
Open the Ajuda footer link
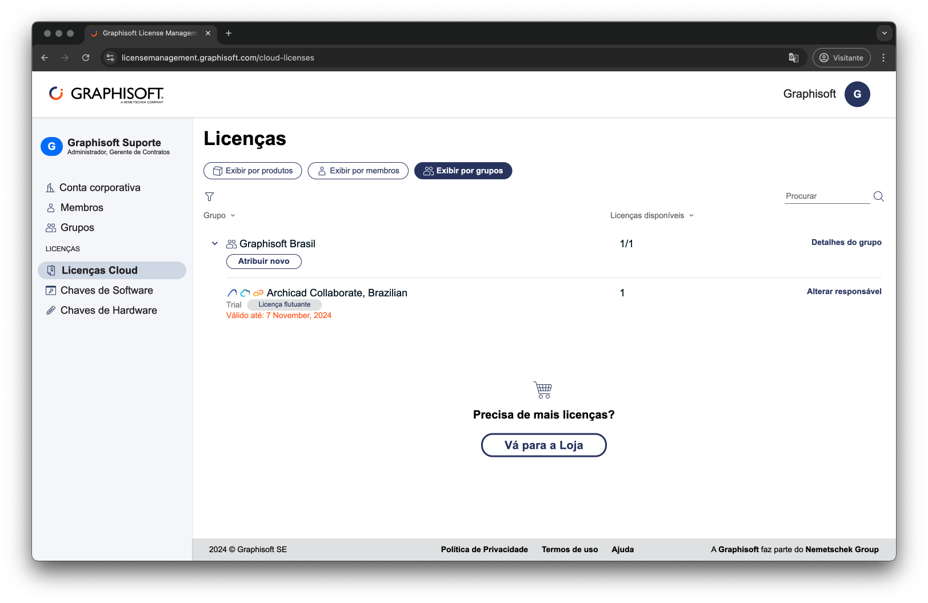click(622, 549)
